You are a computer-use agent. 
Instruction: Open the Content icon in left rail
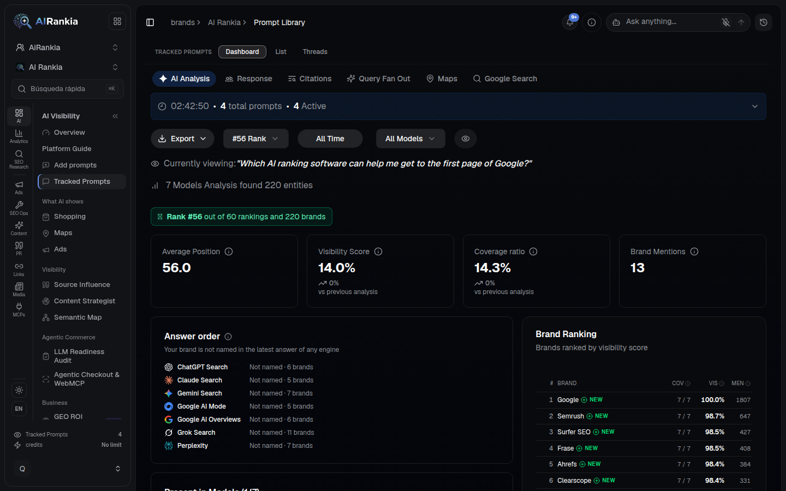coord(19,228)
